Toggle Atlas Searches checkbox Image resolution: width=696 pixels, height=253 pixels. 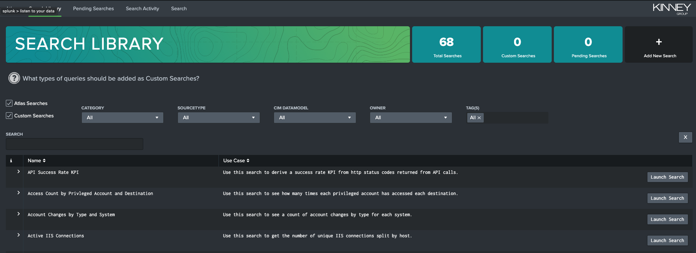tap(9, 103)
